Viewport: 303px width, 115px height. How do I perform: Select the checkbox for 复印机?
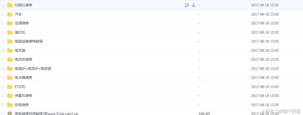pyautogui.click(x=3, y=32)
